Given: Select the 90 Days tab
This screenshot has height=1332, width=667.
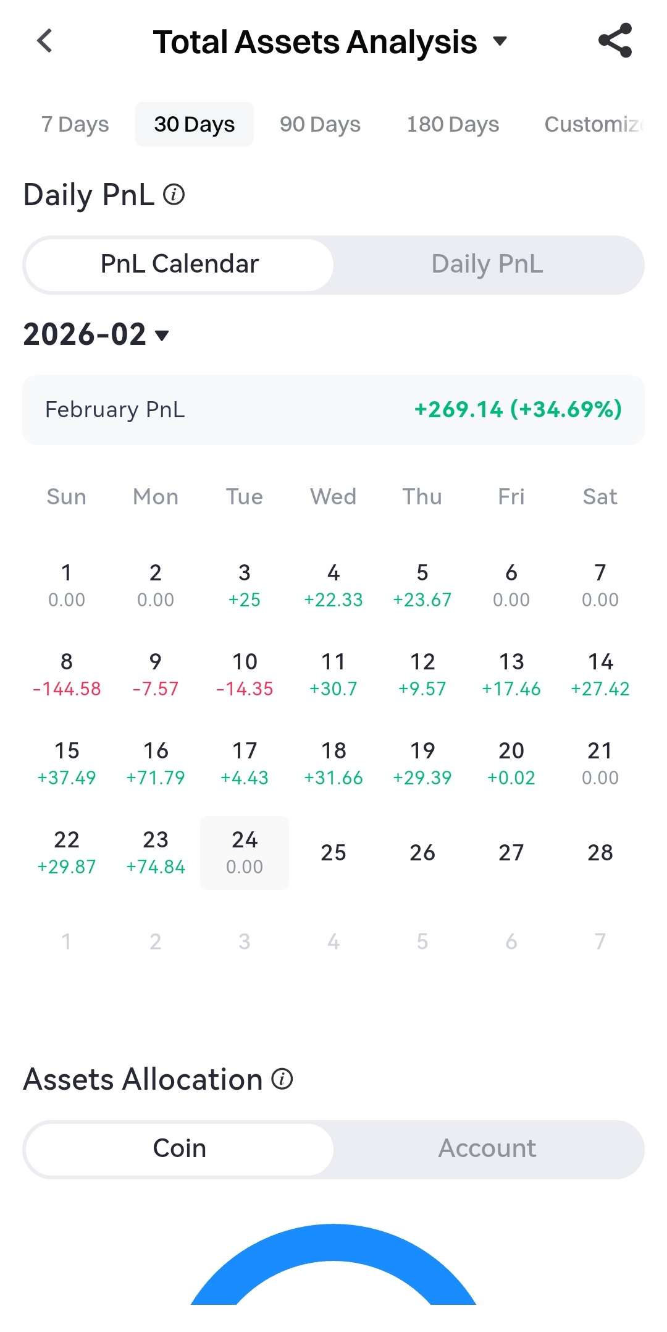Looking at the screenshot, I should [320, 124].
